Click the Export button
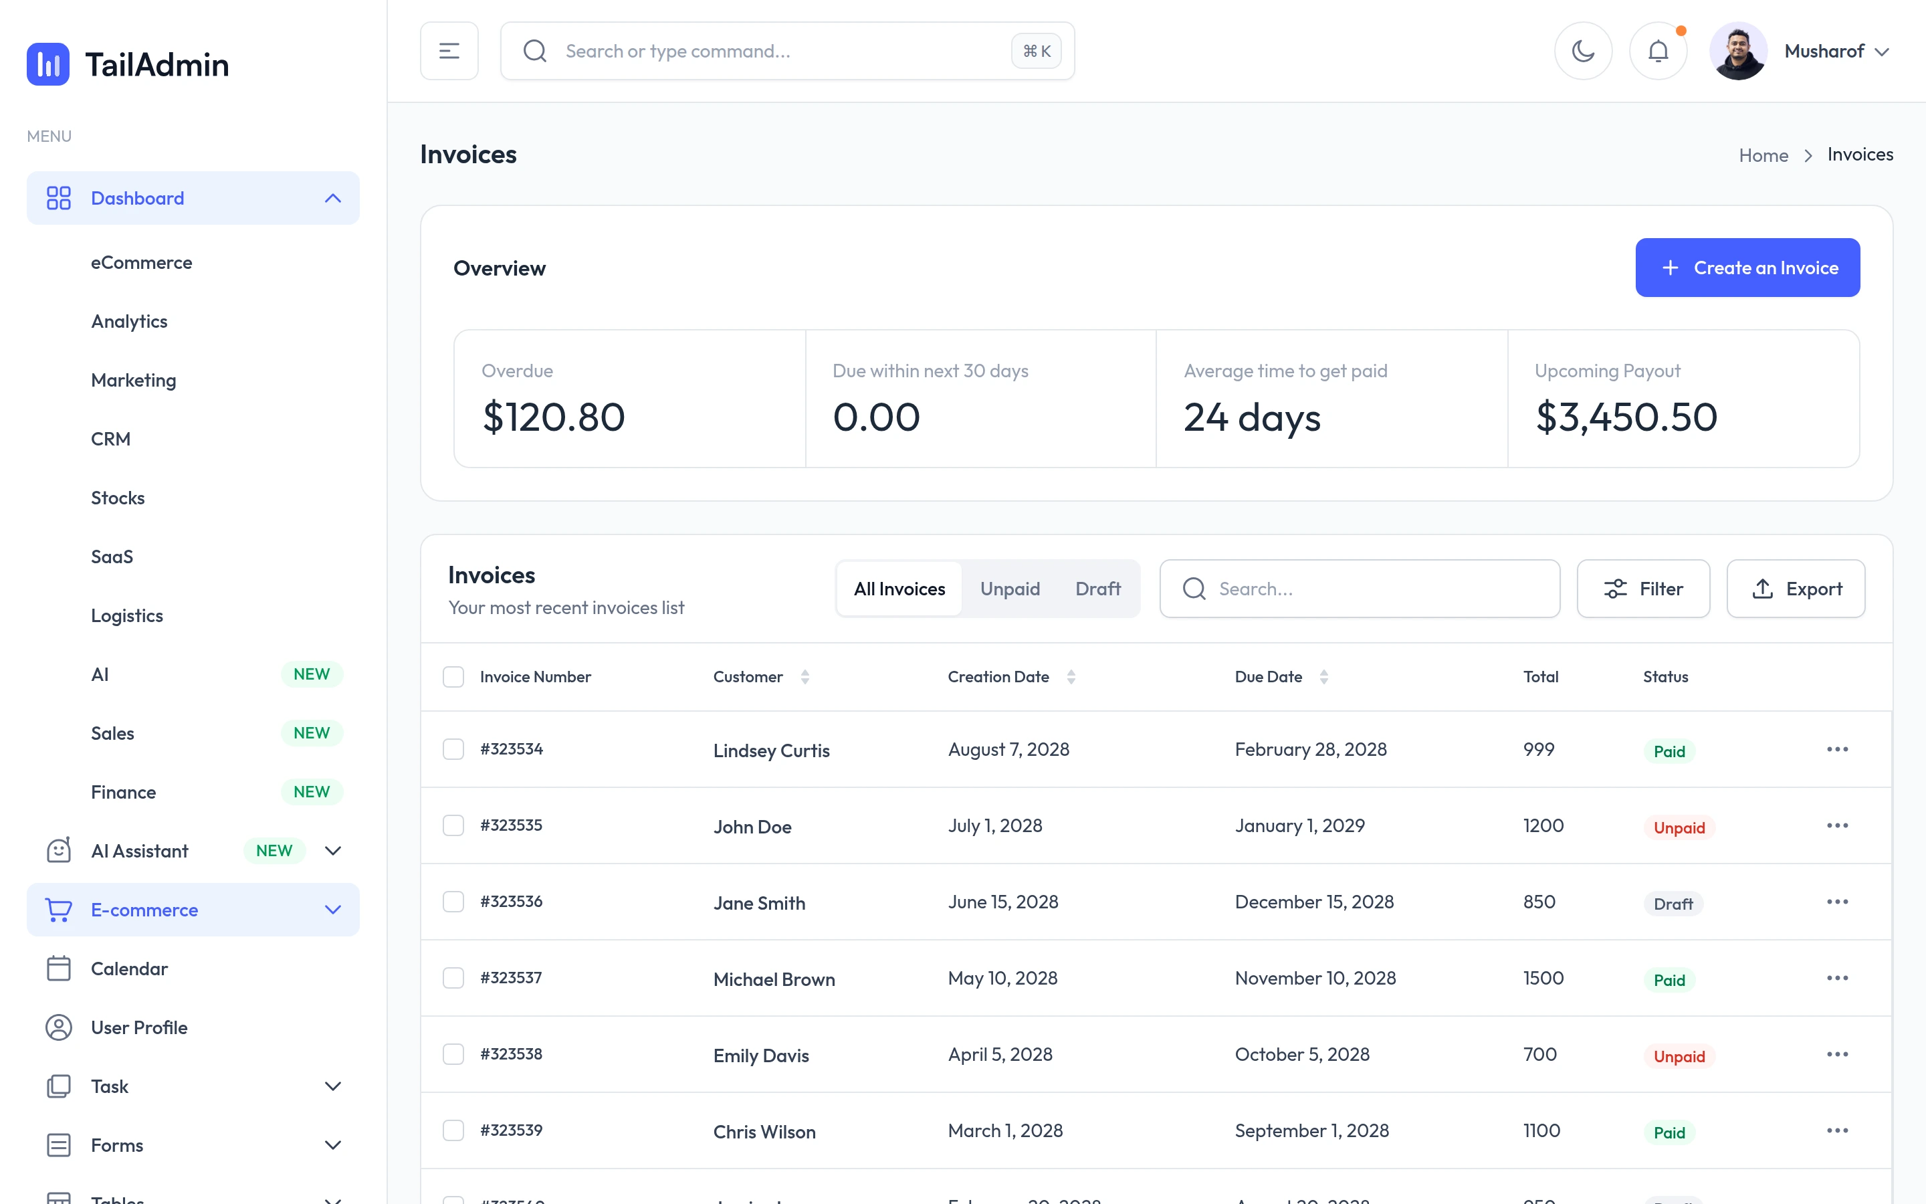Screen dimensions: 1926x1204 (1796, 589)
